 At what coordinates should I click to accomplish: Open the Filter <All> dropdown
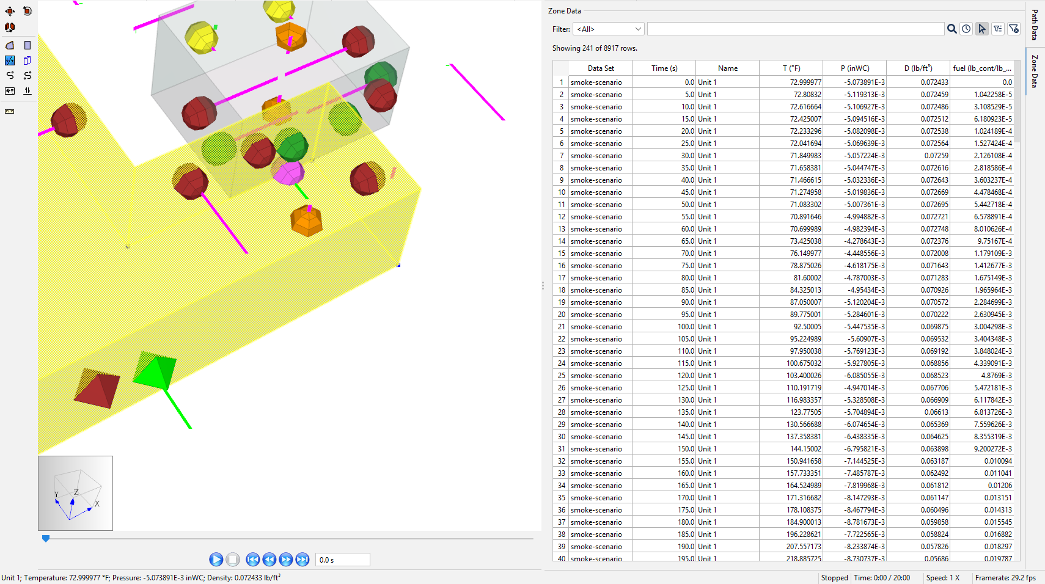(x=609, y=29)
